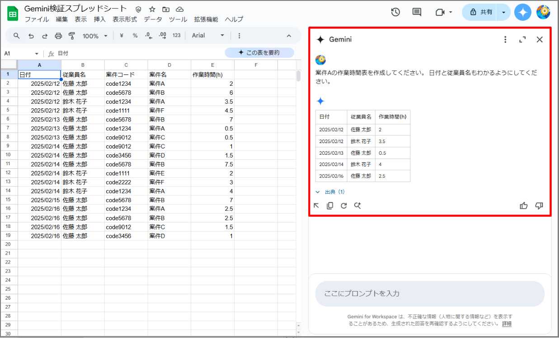Check the cloud save status icon
This screenshot has height=338, width=559.
180,9
